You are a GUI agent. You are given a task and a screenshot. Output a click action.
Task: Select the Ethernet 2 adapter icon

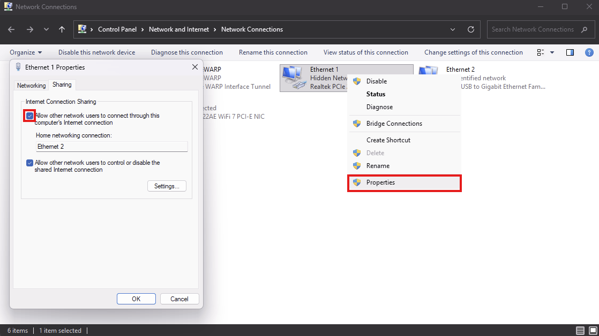427,75
